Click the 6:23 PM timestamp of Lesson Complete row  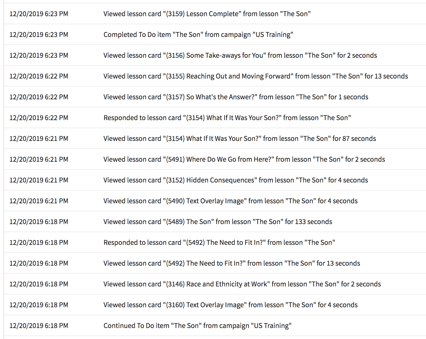click(39, 14)
